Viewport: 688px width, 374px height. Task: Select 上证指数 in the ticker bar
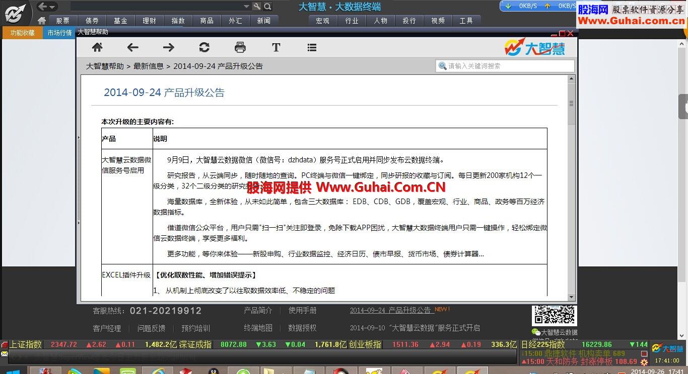point(25,344)
